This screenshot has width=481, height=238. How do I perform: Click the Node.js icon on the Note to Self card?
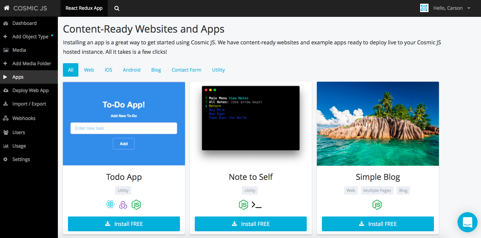click(x=243, y=204)
